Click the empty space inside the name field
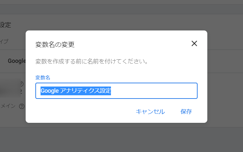Viewport: 243px width, 152px height. tap(153, 91)
